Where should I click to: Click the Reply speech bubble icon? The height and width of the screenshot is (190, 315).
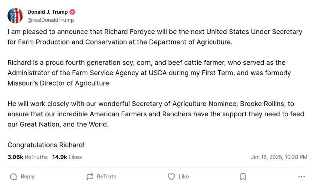(x=13, y=177)
